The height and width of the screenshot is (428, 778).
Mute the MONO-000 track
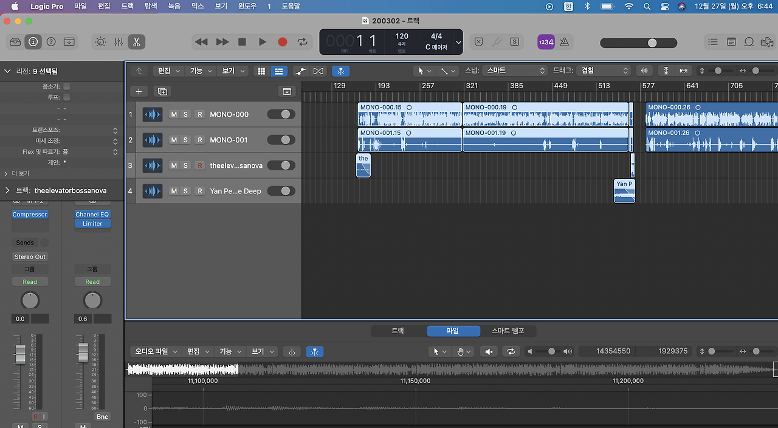coord(174,114)
